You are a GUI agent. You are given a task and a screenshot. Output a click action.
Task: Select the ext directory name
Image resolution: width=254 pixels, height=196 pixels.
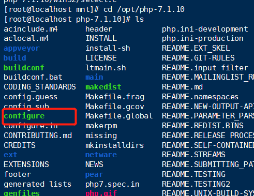[x=10, y=155]
